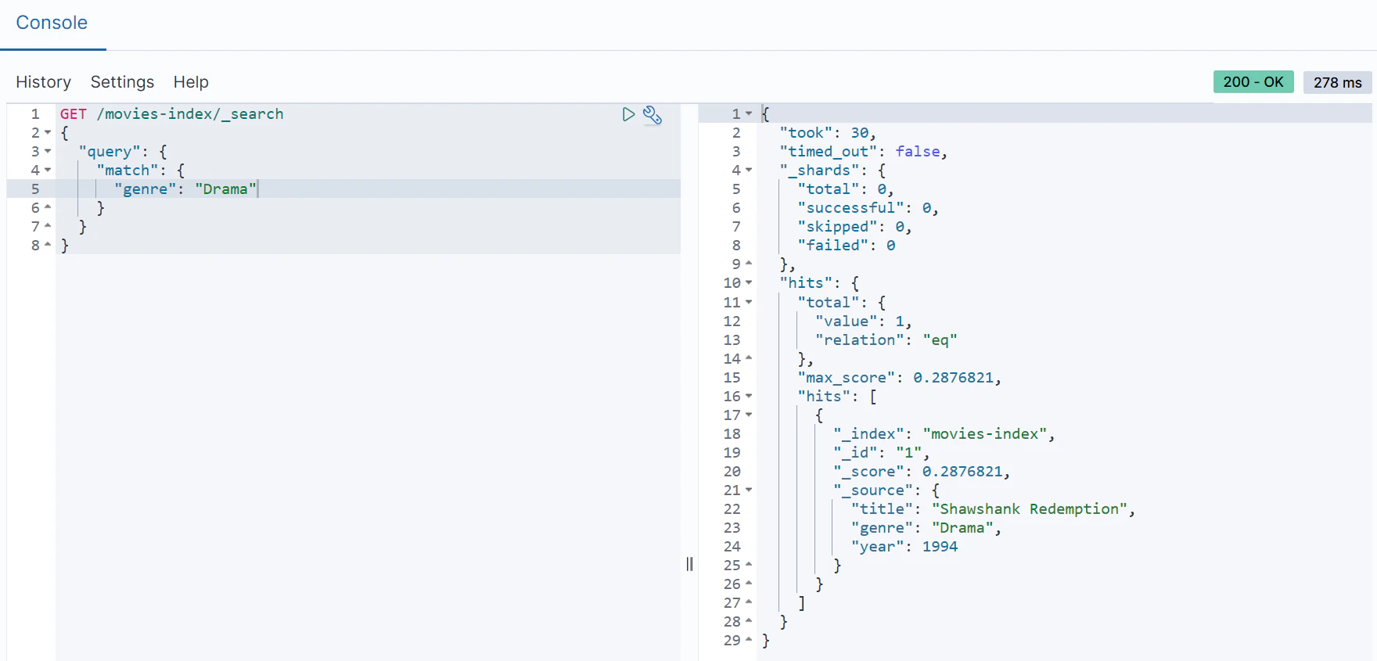The height and width of the screenshot is (661, 1377).
Task: Fold the "_source" block in response
Action: point(749,490)
